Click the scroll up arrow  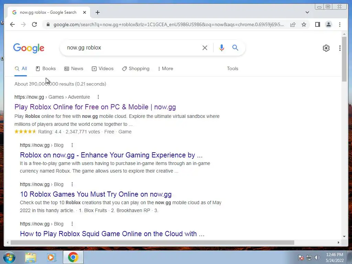pos(344,34)
